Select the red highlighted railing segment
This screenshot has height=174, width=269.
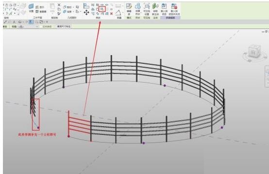[x=80, y=125]
